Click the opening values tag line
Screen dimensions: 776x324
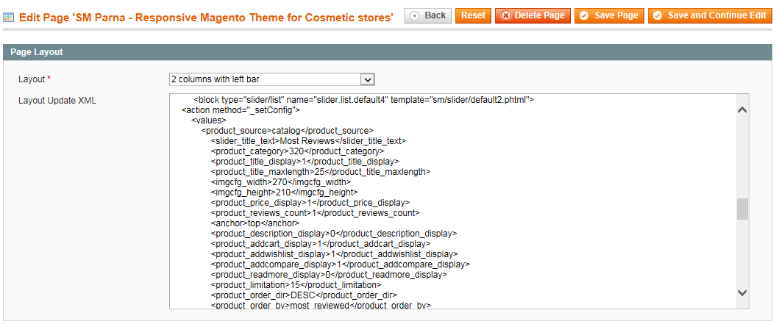(209, 120)
